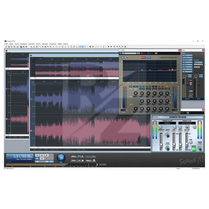209x209 pixels.
Task: Click the second black flag marker icon
Action: 111,47
